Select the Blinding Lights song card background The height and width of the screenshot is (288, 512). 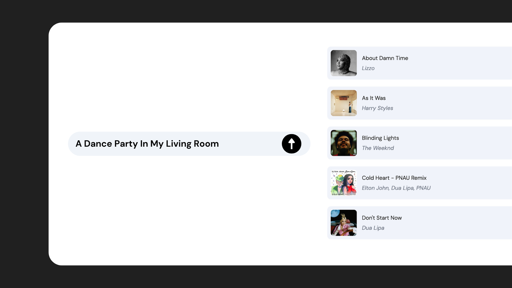419,143
